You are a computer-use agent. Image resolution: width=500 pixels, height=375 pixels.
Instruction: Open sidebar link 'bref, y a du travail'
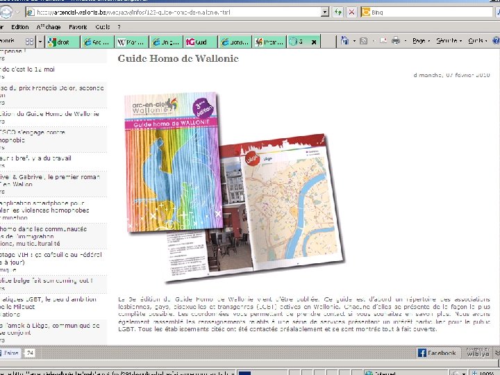click(35, 158)
